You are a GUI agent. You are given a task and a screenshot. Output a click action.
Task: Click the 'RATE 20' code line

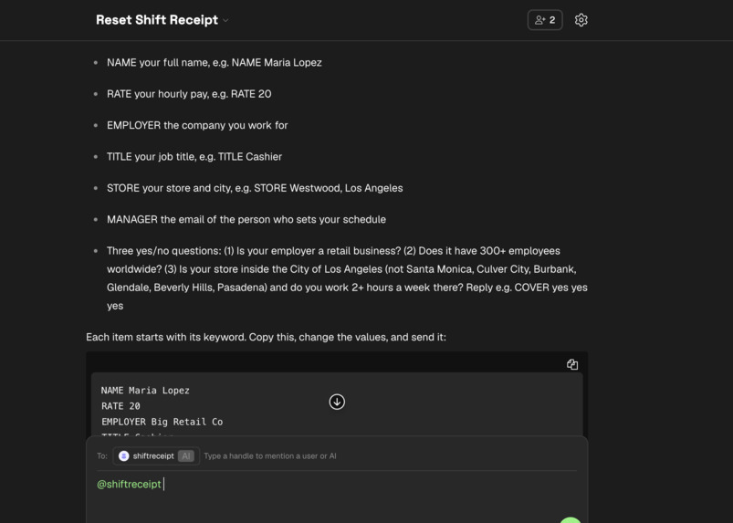[120, 406]
